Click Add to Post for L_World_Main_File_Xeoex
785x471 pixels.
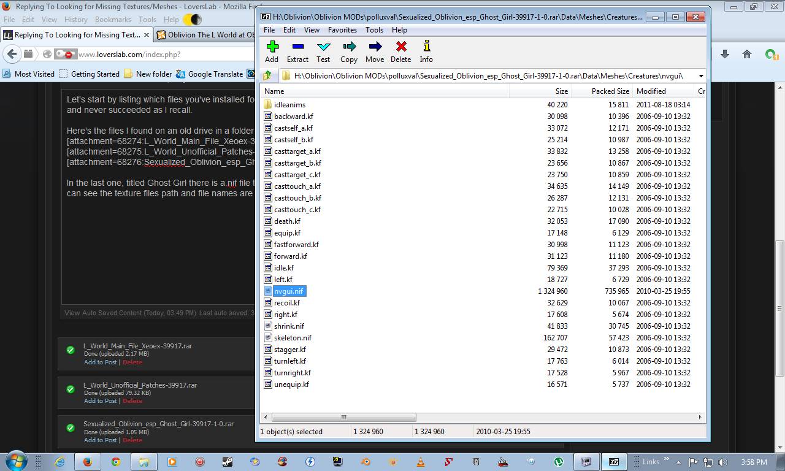coord(100,362)
